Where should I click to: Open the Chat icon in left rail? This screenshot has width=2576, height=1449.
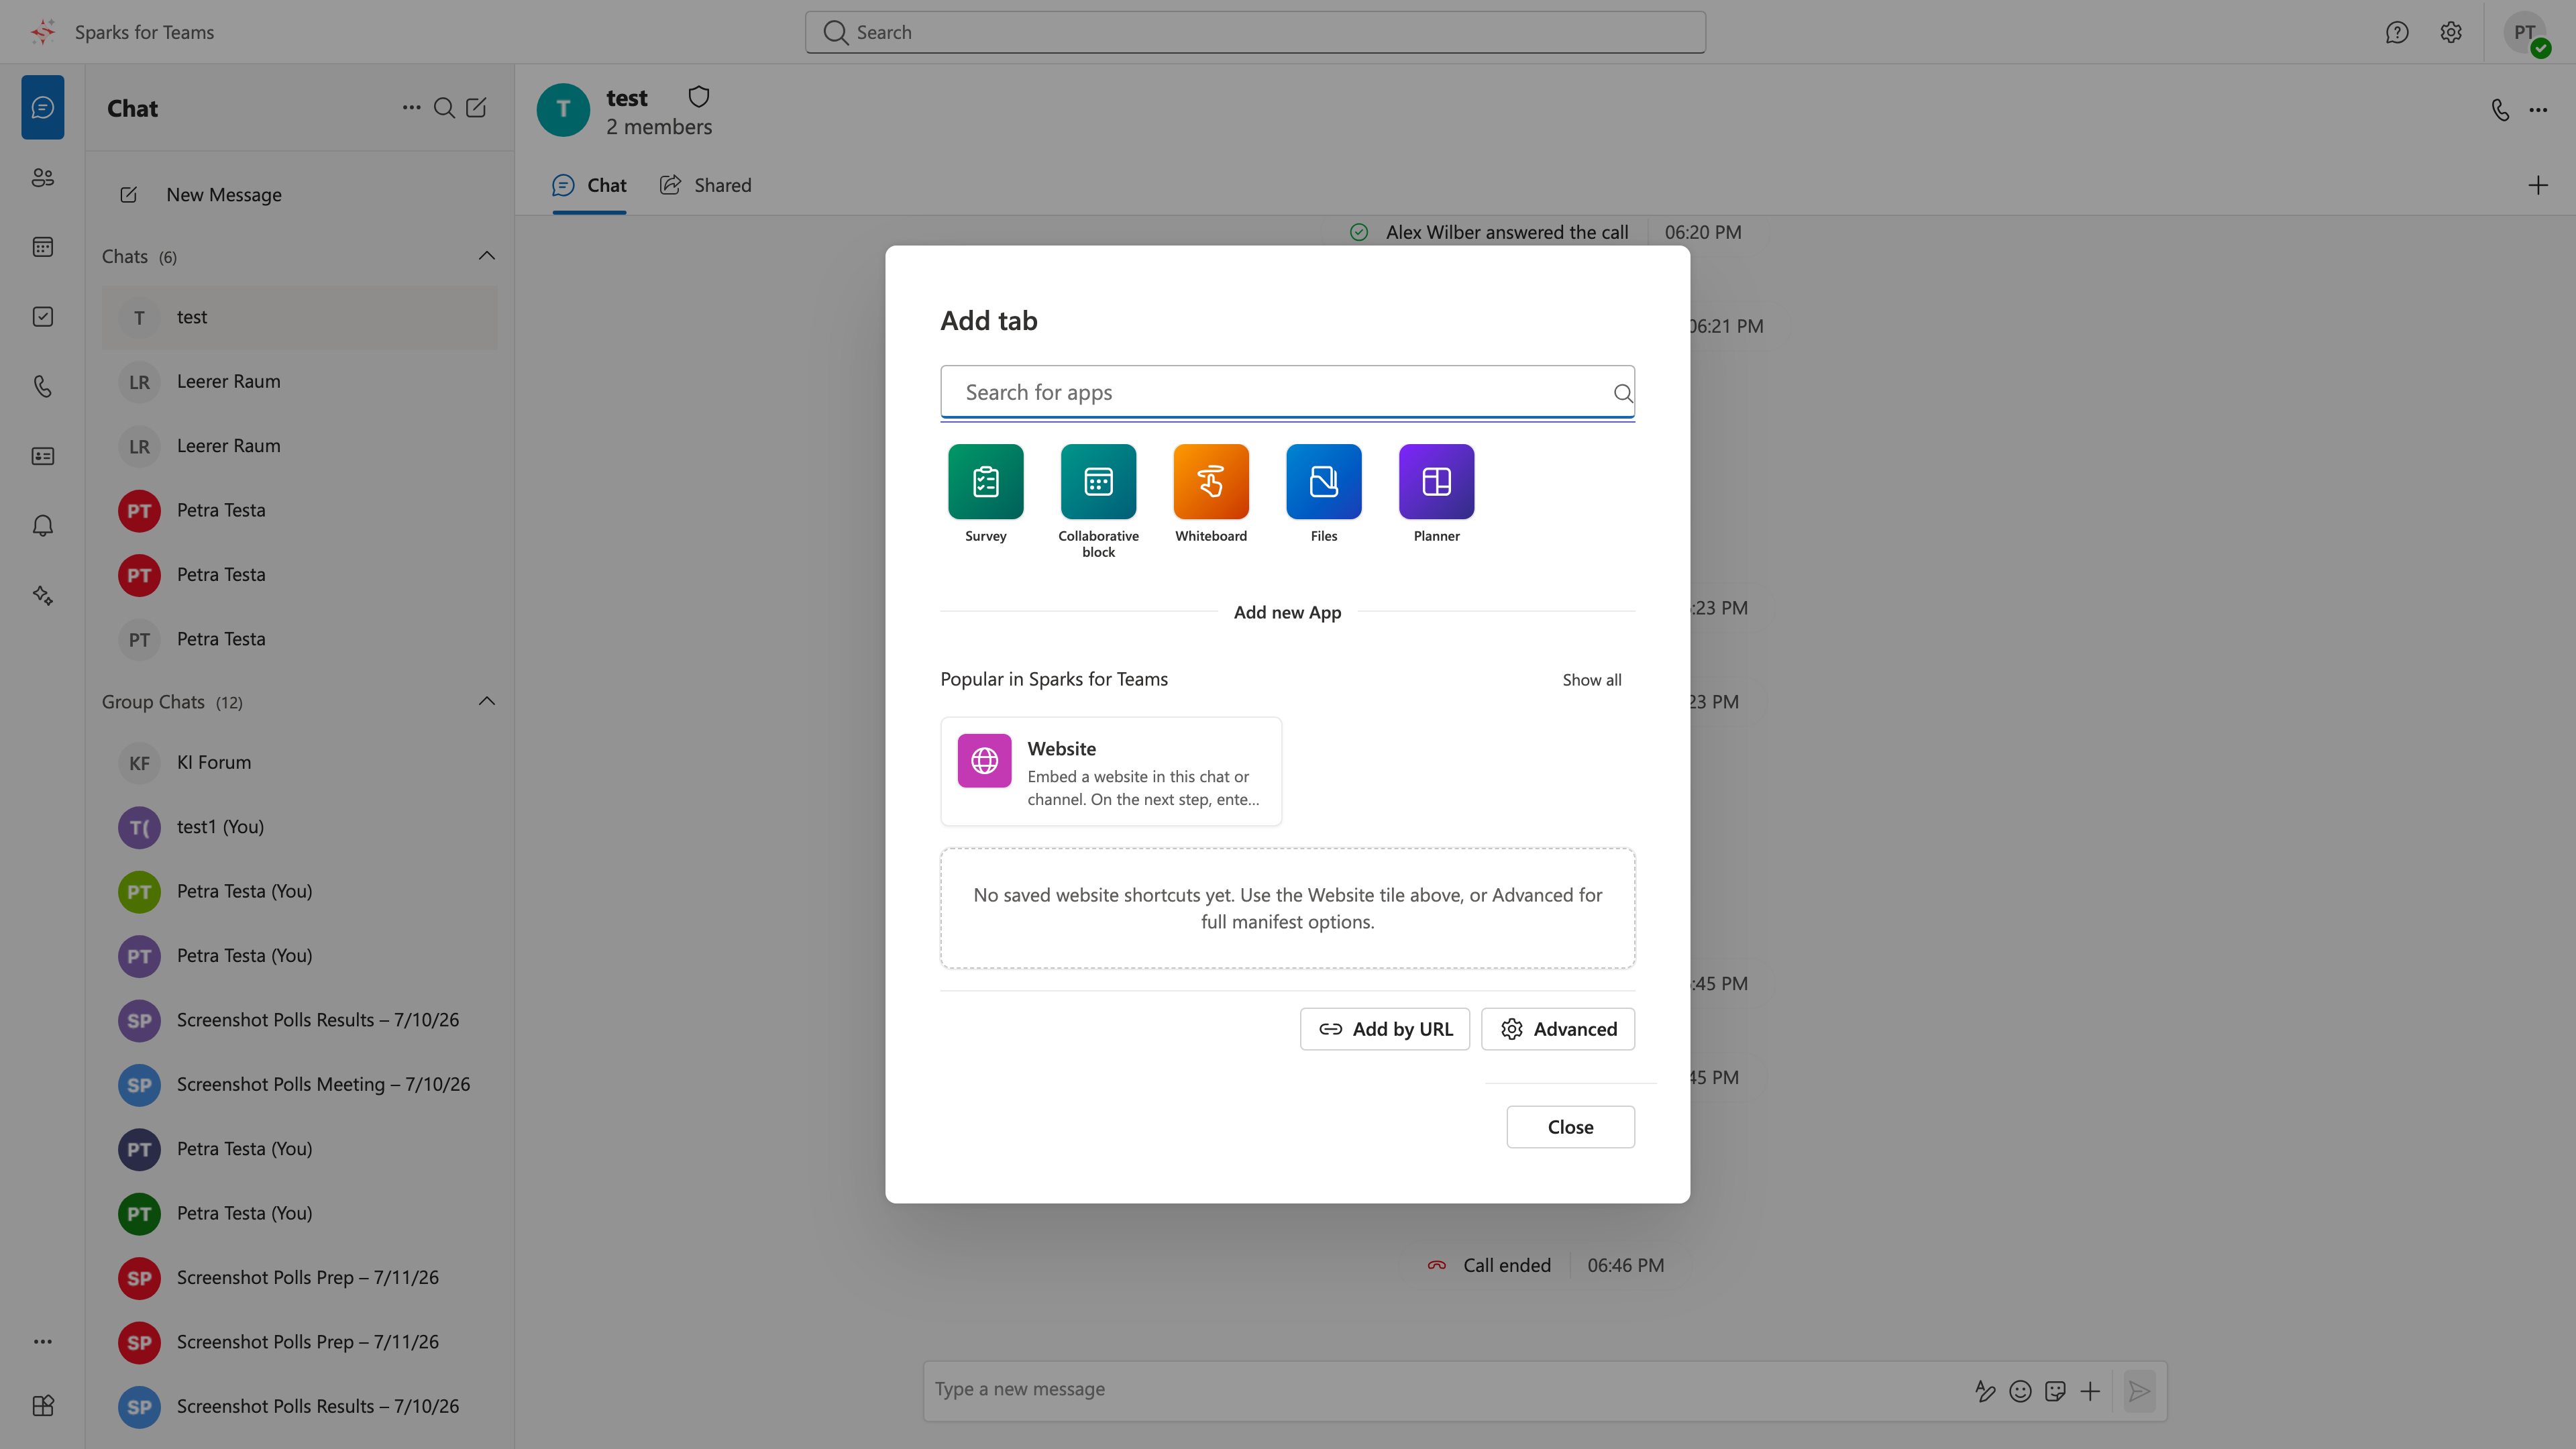(42, 107)
